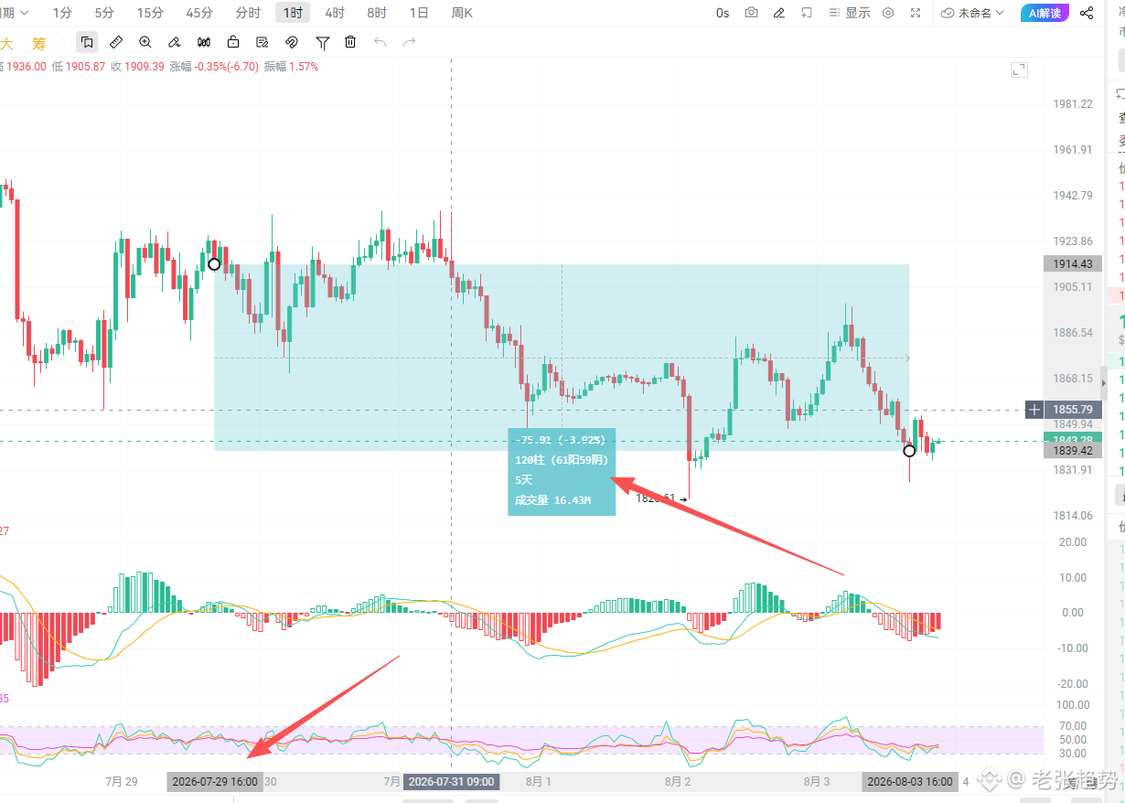Click the 2026-07-31 09:00 time label
The height and width of the screenshot is (803, 1125).
click(451, 782)
